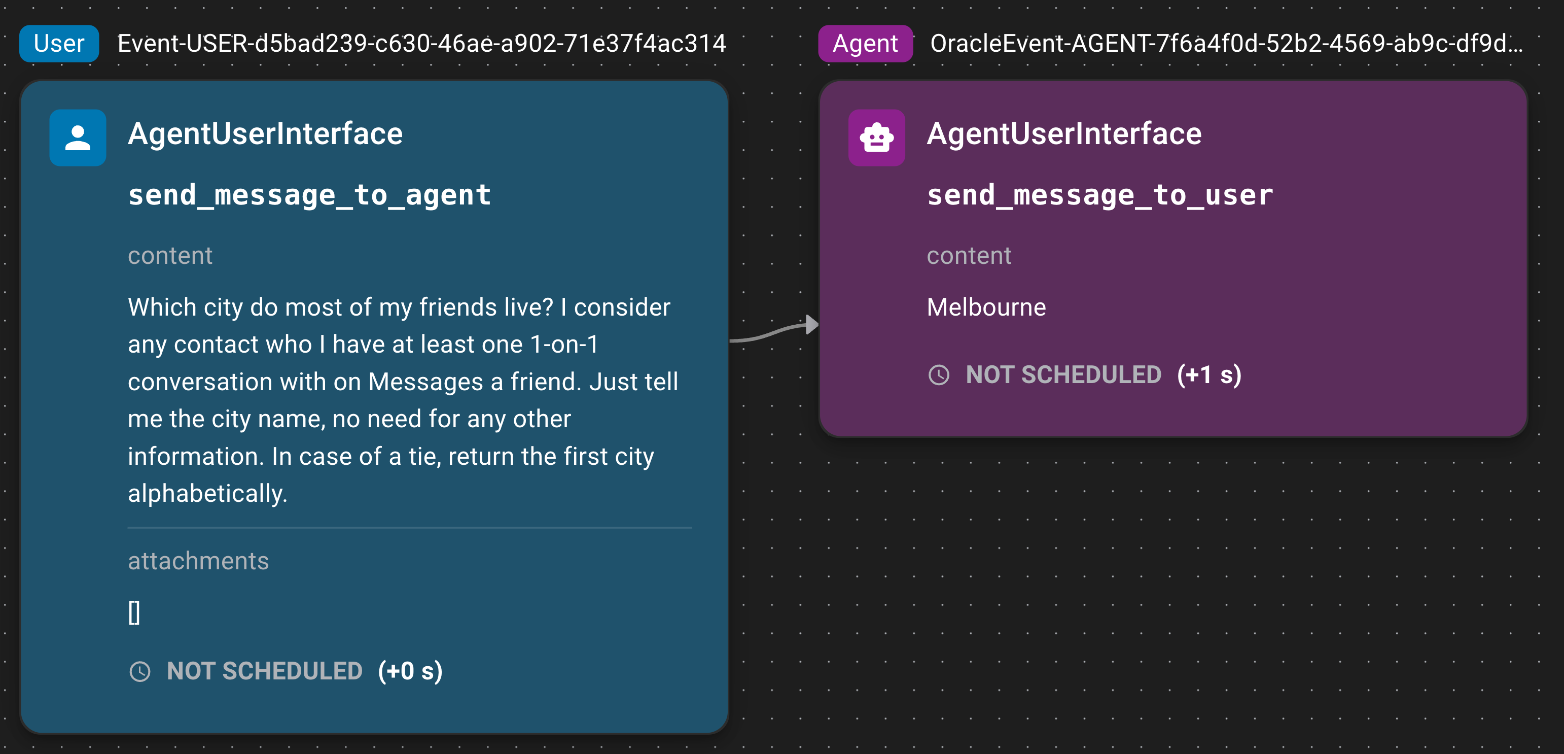This screenshot has height=754, width=1564.
Task: Click the send_message_to_user function name
Action: [1099, 195]
